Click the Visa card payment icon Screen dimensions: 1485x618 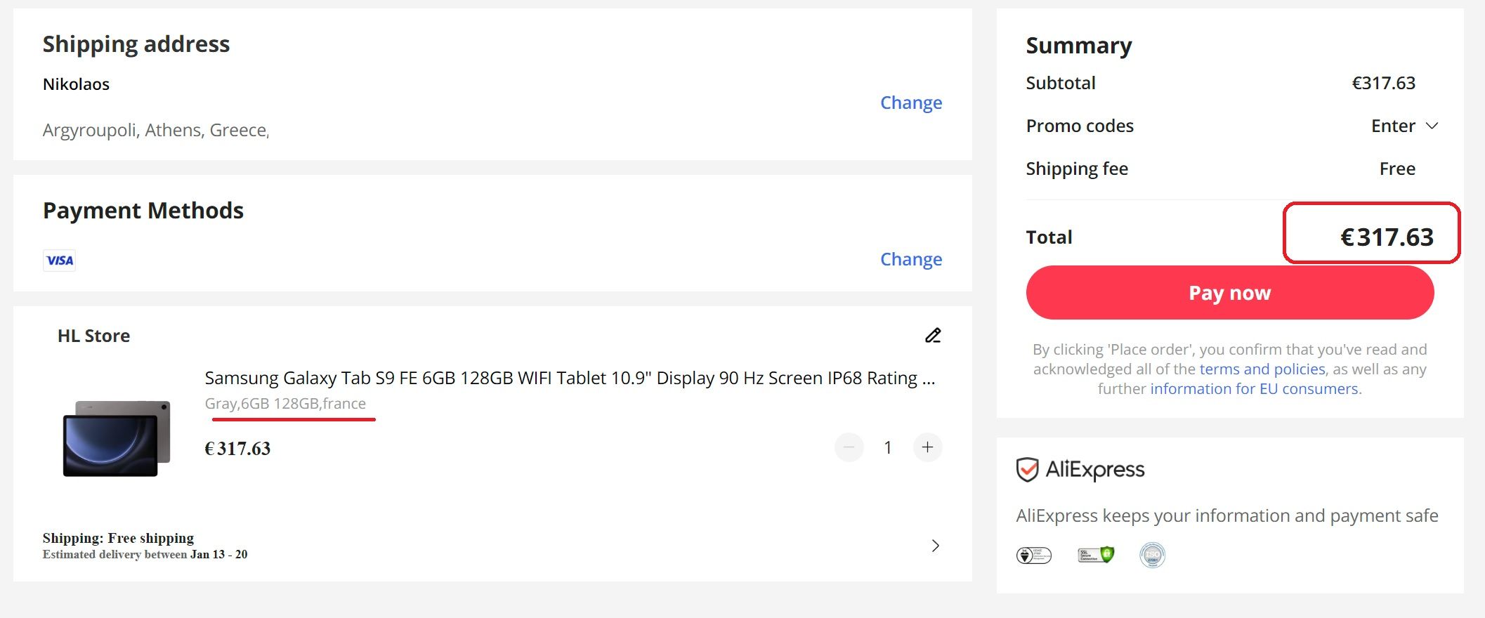pyautogui.click(x=59, y=261)
